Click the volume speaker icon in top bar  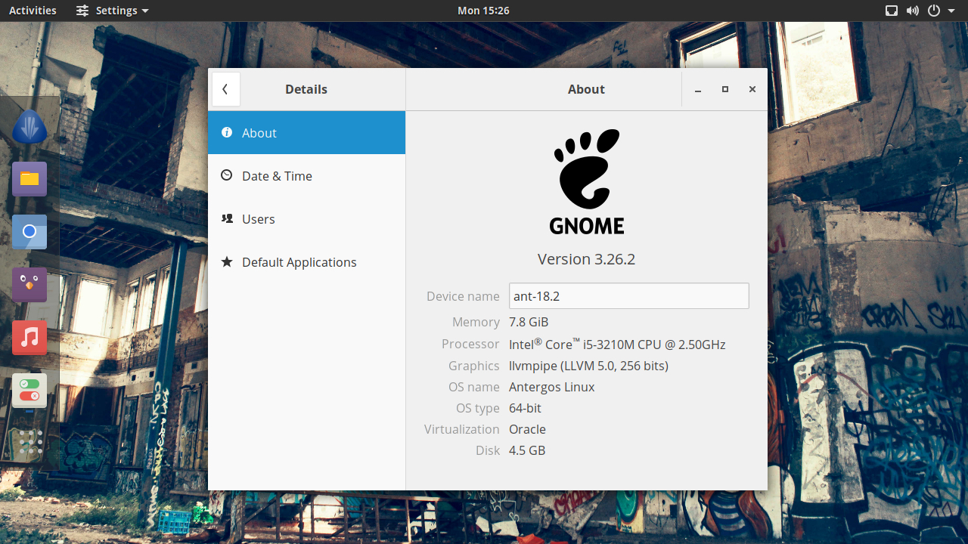point(913,11)
